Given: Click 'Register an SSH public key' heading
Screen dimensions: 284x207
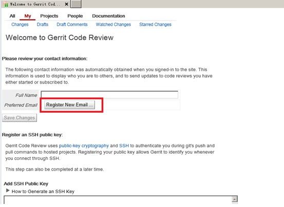Looking at the screenshot, I should tap(32, 135).
